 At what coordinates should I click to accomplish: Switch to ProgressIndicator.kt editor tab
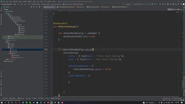pyautogui.click(x=94, y=7)
